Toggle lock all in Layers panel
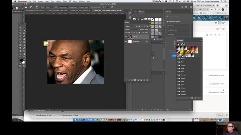241x135 pixels. pyautogui.click(x=139, y=33)
